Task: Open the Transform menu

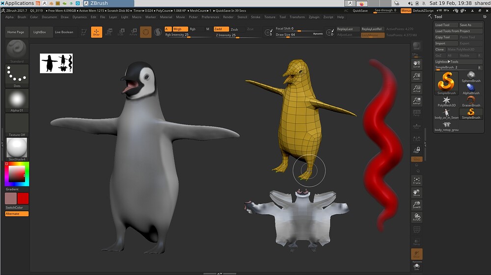Action: 297,17
